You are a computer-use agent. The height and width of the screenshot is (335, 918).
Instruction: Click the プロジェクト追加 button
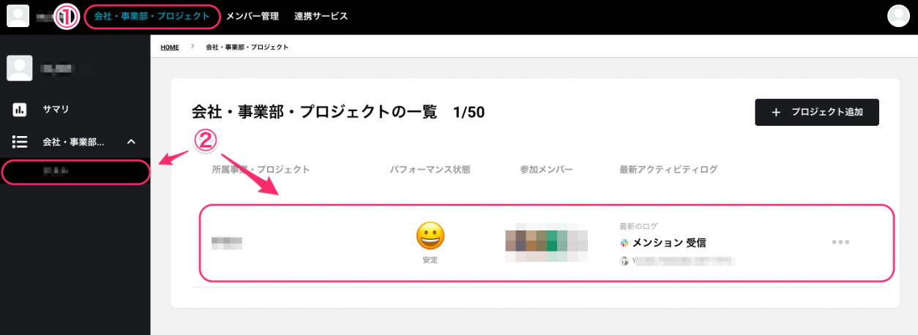point(817,113)
